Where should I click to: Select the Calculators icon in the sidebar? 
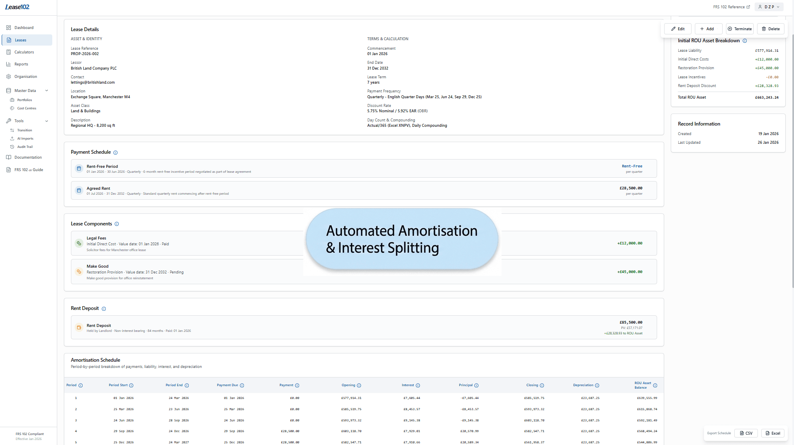pyautogui.click(x=24, y=52)
